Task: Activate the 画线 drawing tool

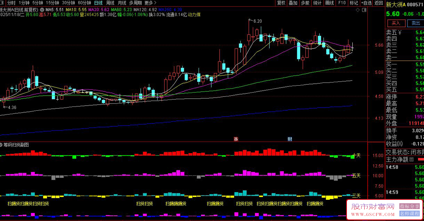Action: [x=330, y=3]
